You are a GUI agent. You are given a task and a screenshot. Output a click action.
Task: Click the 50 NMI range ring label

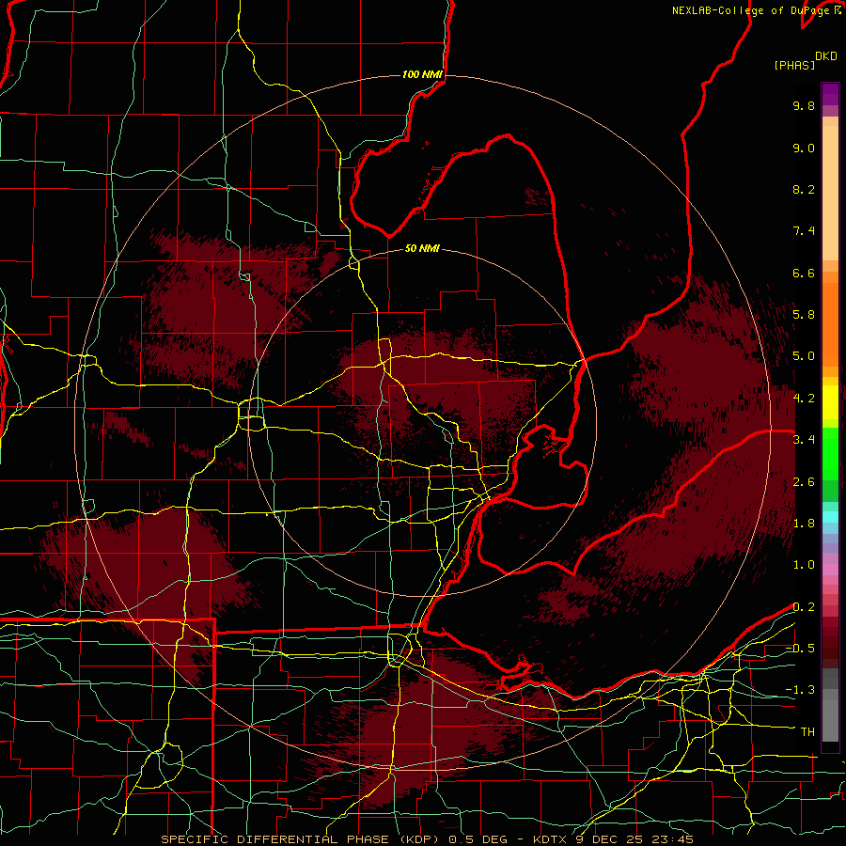pyautogui.click(x=422, y=248)
